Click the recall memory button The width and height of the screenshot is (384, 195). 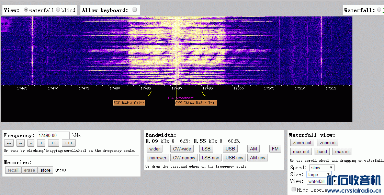[13, 170]
